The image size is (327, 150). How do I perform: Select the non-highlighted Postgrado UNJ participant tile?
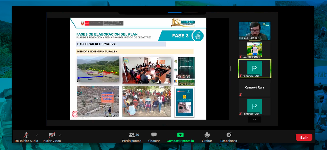[255, 107]
